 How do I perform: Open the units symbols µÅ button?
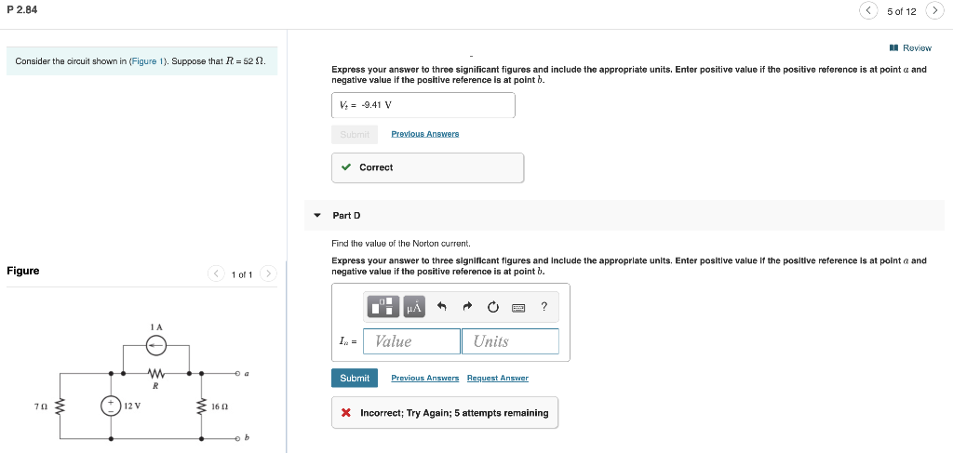point(413,307)
